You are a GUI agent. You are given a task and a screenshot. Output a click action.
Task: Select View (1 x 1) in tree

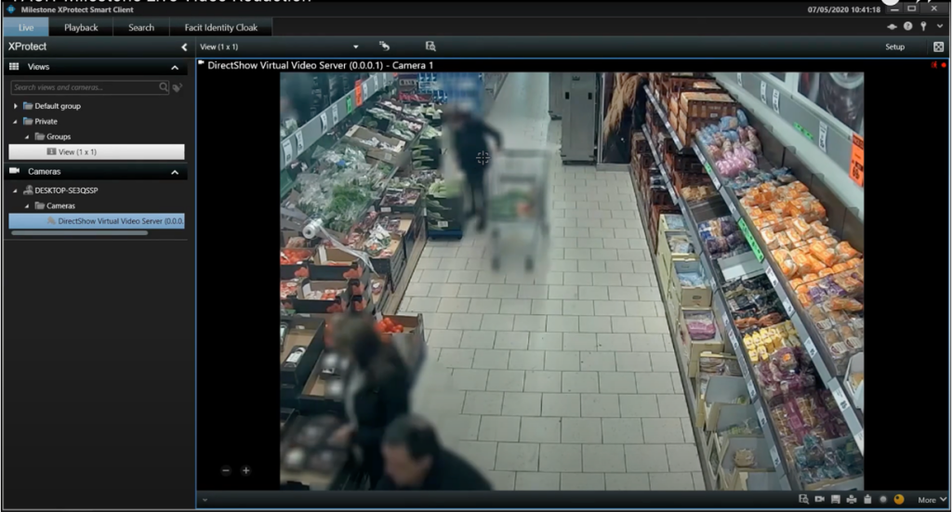tap(97, 151)
